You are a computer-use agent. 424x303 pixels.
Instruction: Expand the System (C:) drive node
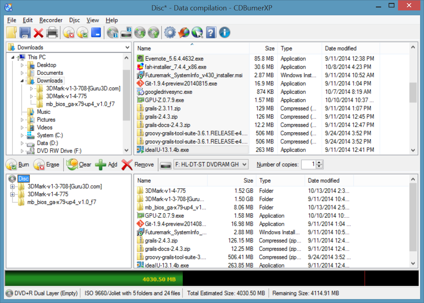pyautogui.click(x=22, y=135)
